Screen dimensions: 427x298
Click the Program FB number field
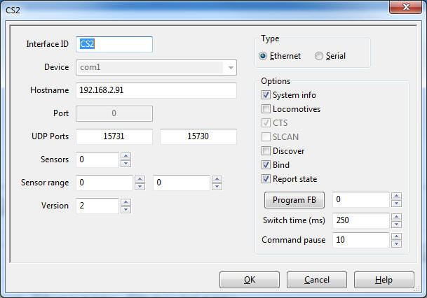(x=361, y=199)
